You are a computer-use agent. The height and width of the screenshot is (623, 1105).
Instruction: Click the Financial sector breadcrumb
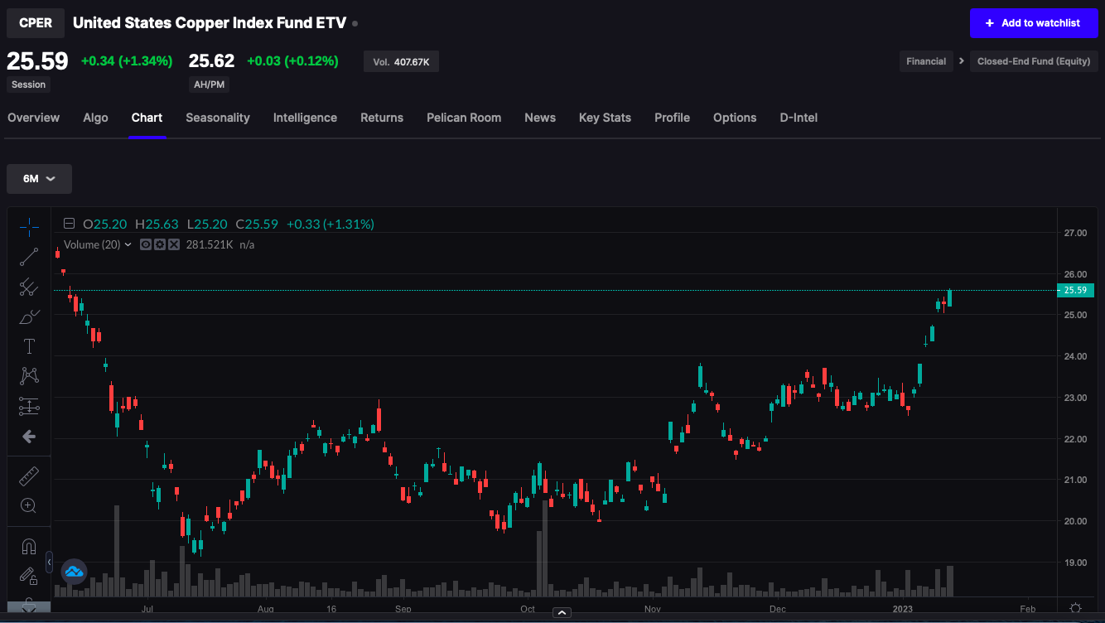coord(926,61)
